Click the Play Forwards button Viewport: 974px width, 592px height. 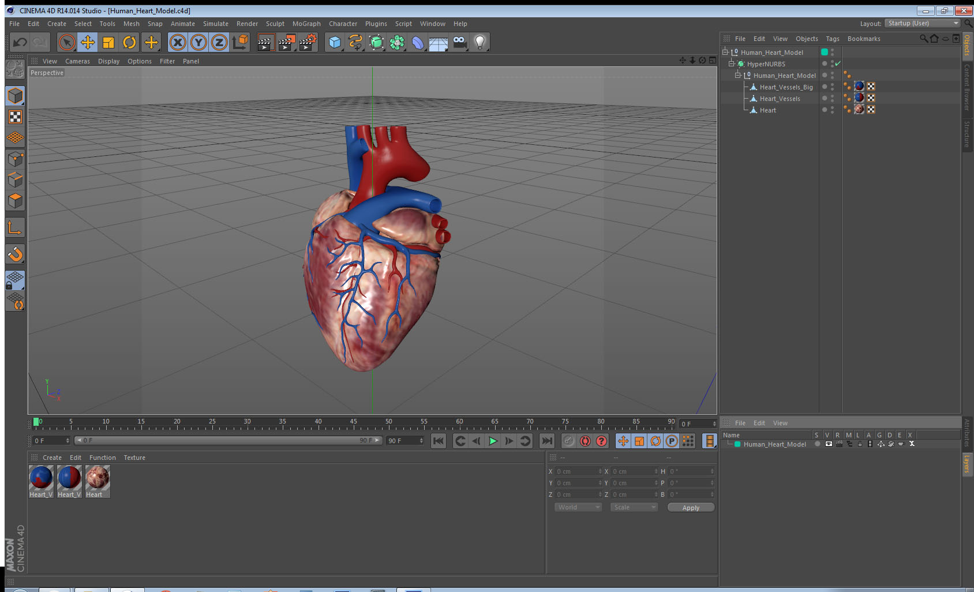(x=493, y=441)
